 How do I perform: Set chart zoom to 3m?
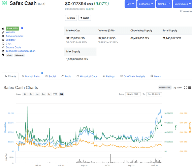pos(43,94)
